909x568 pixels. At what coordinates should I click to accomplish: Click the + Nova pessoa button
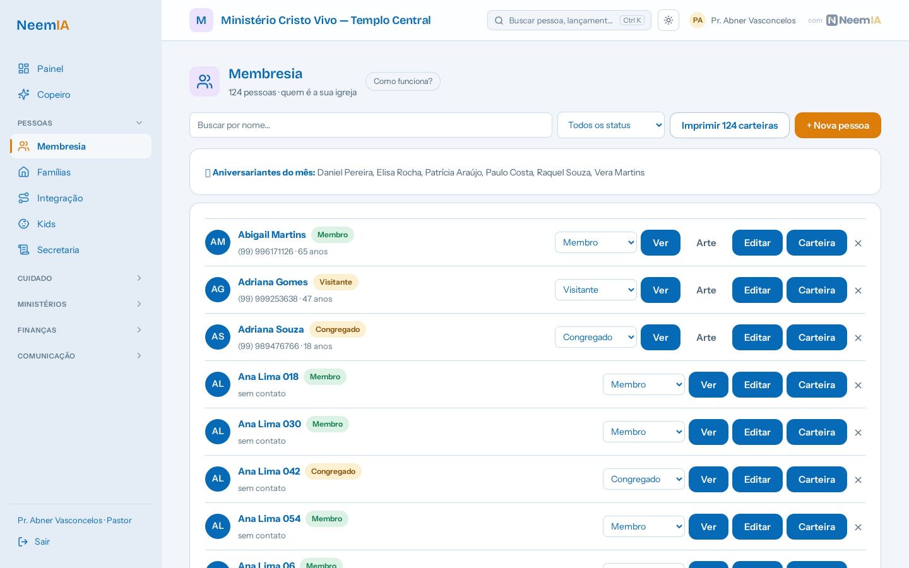(838, 125)
